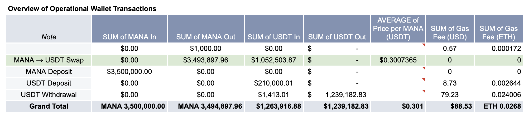The width and height of the screenshot is (529, 117).
Task: Select the "SUM of MANA Out" column header
Action: (x=206, y=37)
